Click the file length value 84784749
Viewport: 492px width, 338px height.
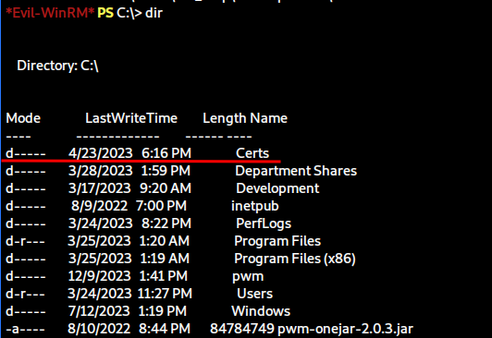click(242, 329)
